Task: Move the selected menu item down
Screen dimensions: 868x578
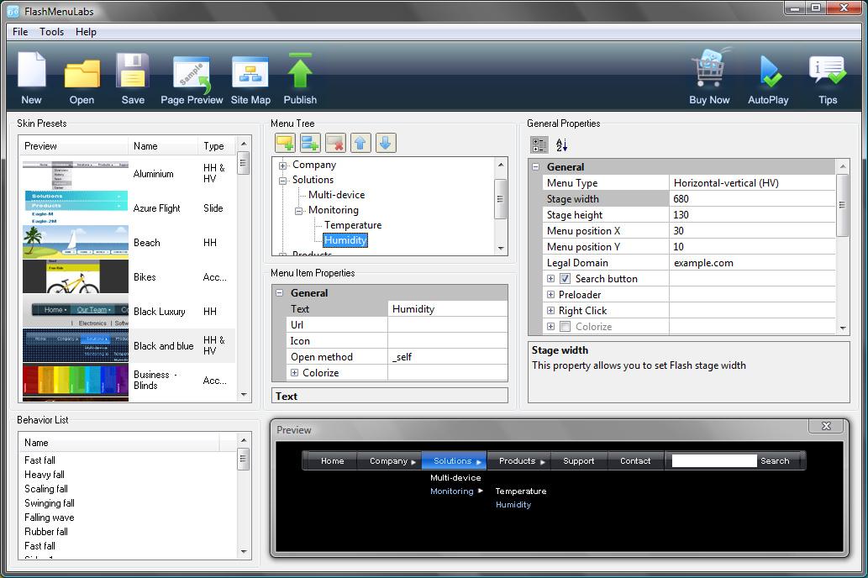Action: point(386,144)
